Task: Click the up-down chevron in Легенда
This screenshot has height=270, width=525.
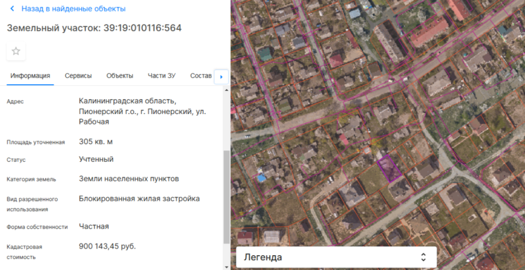Action: pos(423,257)
